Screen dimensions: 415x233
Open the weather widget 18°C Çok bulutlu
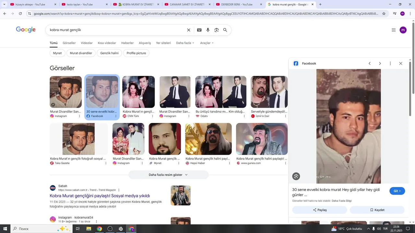[x=346, y=229]
